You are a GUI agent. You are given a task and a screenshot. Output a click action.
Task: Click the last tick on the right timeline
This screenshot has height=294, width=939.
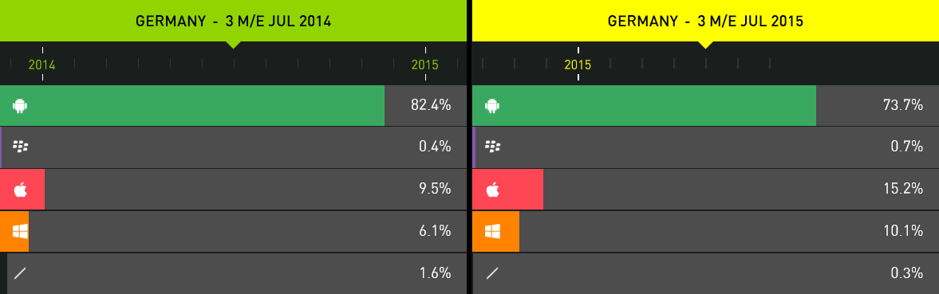[770, 63]
